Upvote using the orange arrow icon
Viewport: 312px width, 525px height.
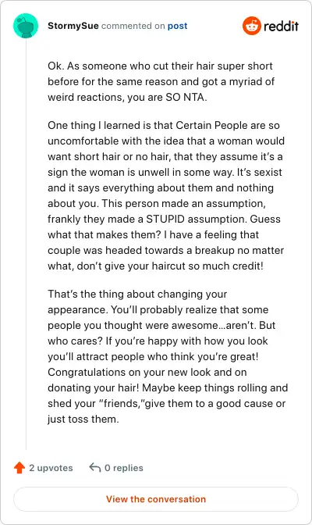click(x=19, y=468)
